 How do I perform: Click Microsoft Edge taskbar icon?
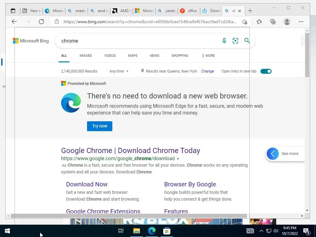click(152, 231)
